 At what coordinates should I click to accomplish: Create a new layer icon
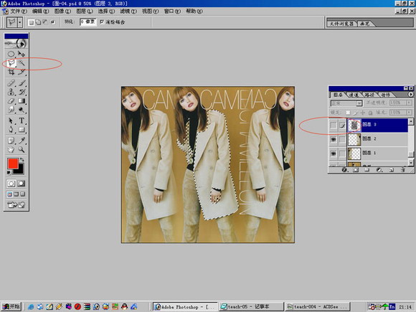(x=392, y=170)
